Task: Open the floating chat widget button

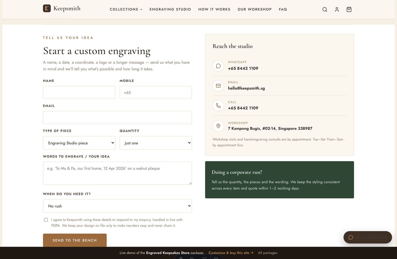Action: (x=368, y=237)
